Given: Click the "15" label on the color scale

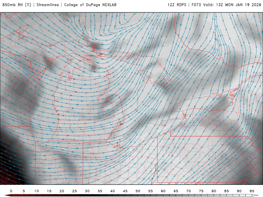Looking at the screenshot, I should (49, 191).
